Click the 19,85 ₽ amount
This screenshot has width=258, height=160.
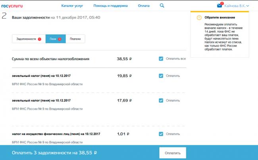click(x=124, y=76)
